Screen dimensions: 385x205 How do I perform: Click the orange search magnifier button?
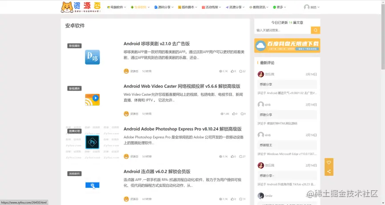point(315,30)
